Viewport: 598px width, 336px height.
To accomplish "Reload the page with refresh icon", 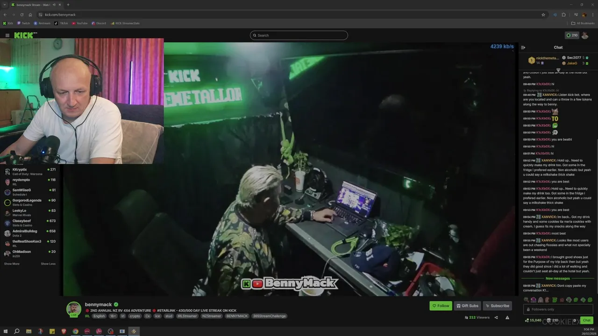I will 21,14.
